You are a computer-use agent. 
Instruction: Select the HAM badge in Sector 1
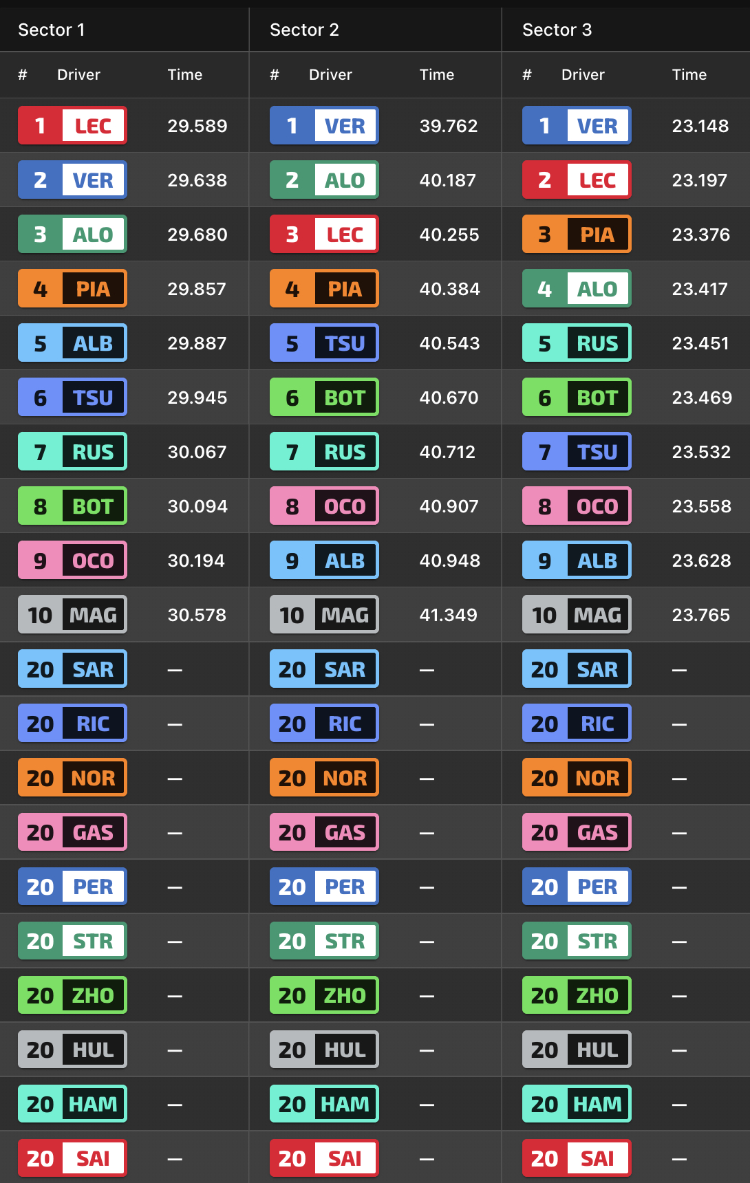[x=72, y=1103]
